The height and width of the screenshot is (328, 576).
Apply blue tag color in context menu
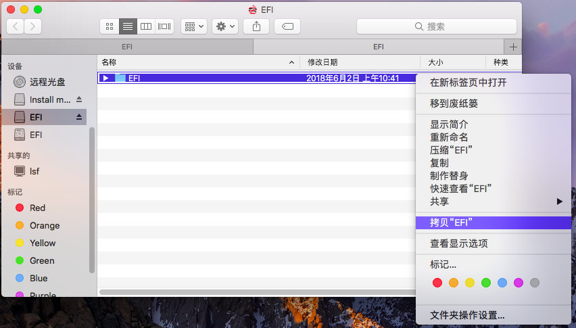tap(502, 283)
